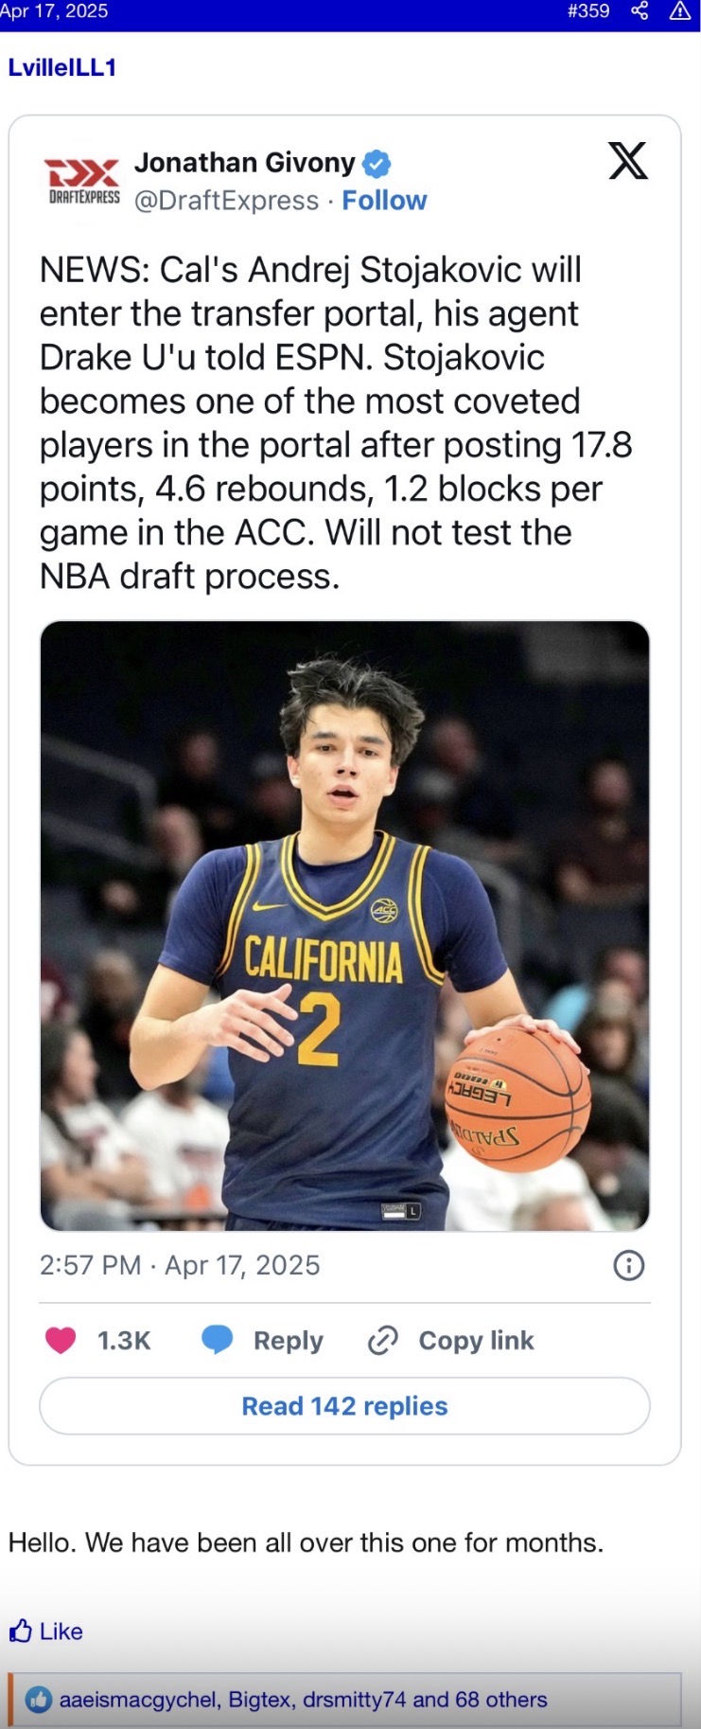This screenshot has width=701, height=1729.
Task: Follow the @DraftExpress account
Action: click(384, 201)
